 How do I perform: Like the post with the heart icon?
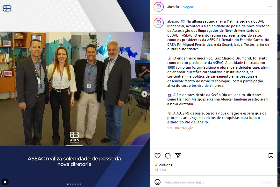[x=157, y=156]
